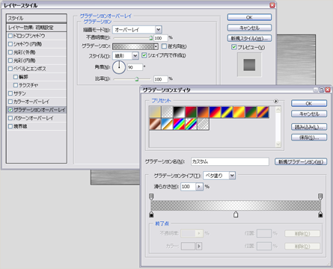Select the middle white color stop

[236, 214]
